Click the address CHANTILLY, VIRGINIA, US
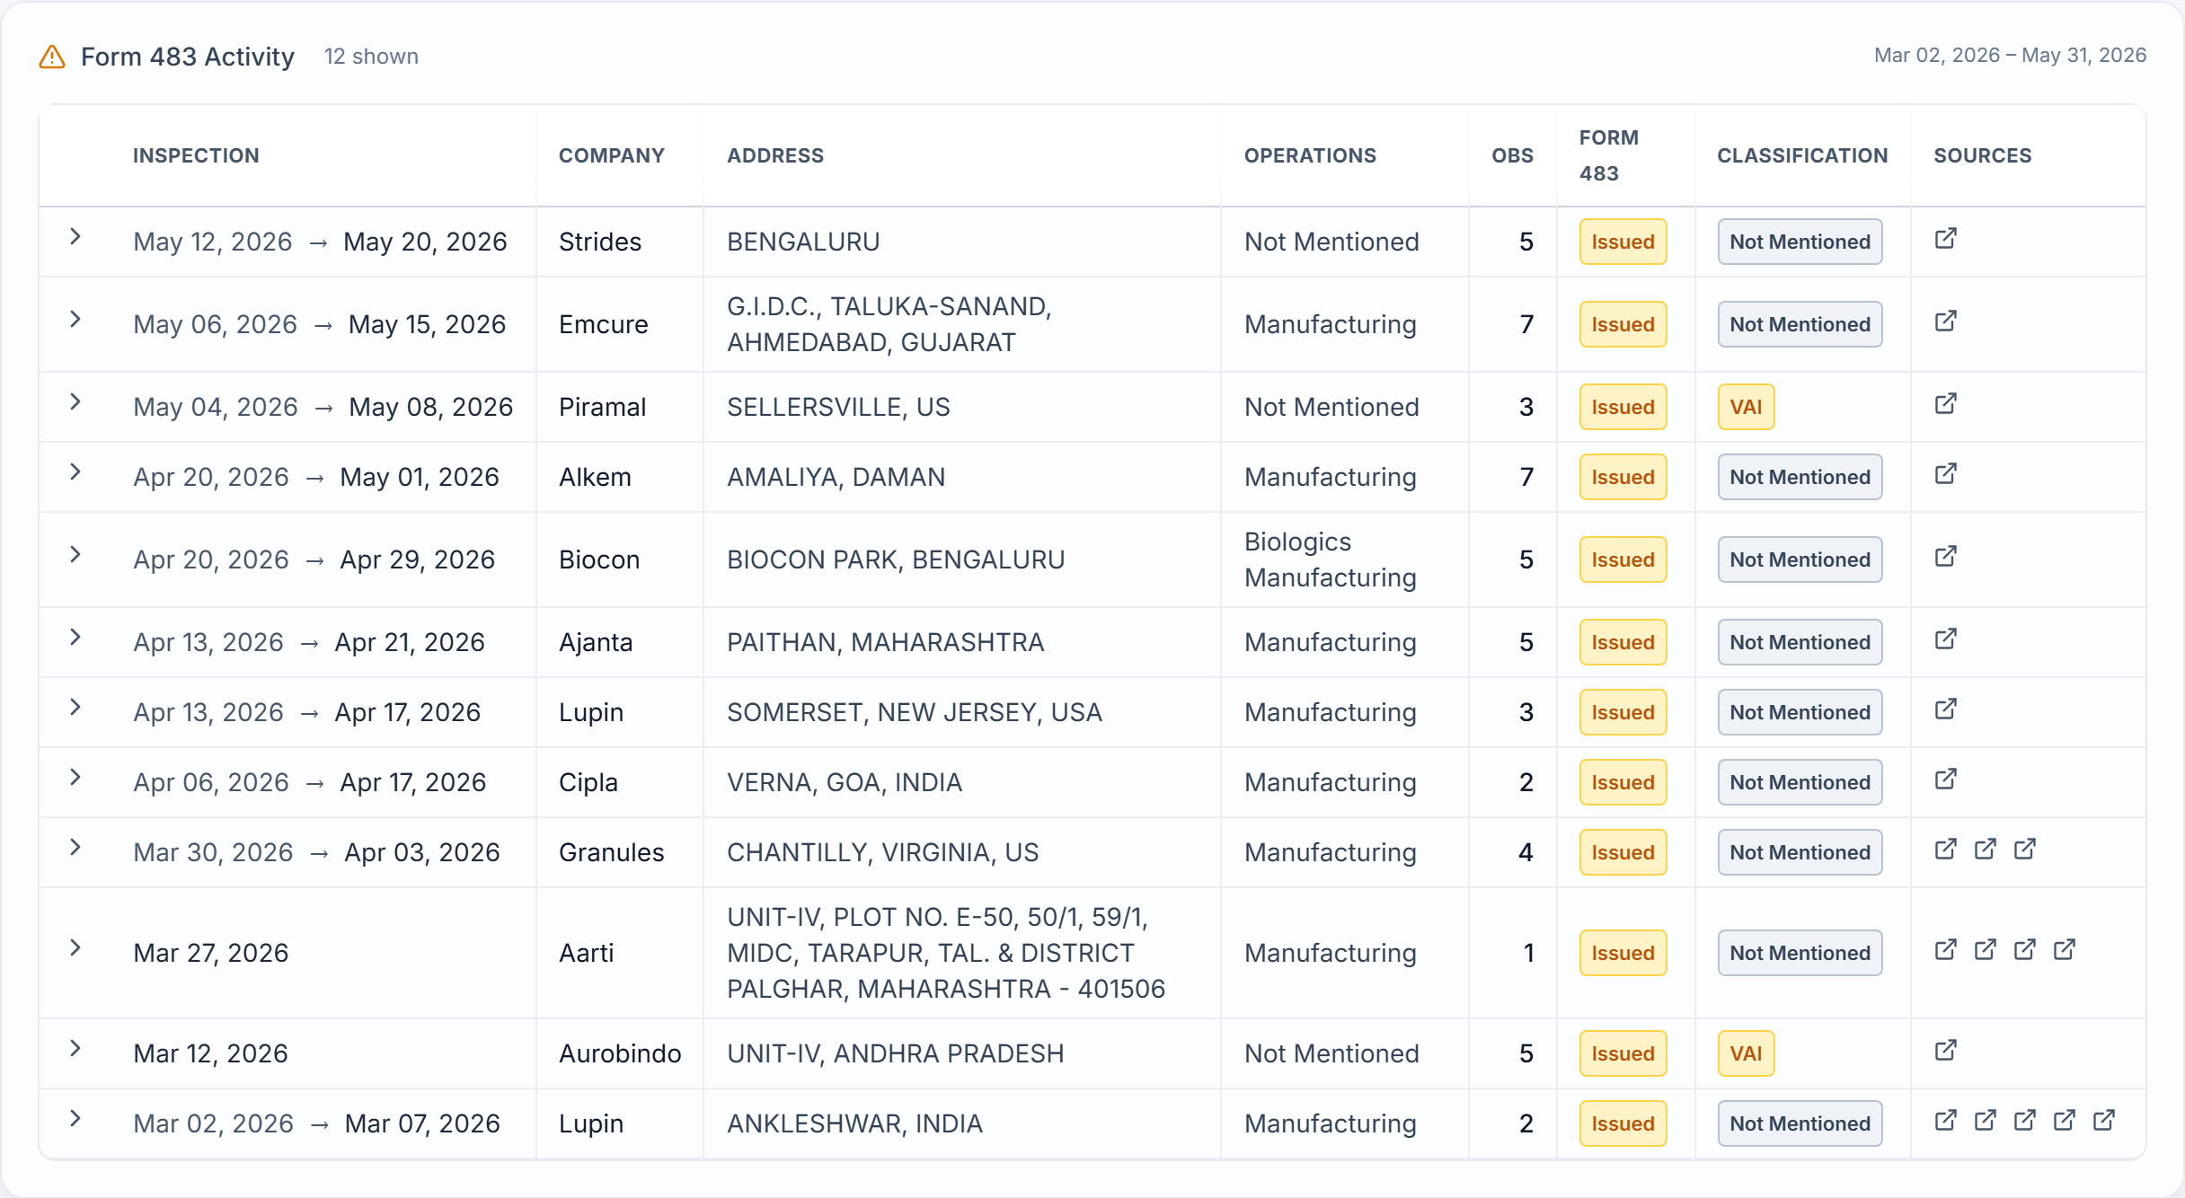This screenshot has height=1198, width=2185. 882,852
